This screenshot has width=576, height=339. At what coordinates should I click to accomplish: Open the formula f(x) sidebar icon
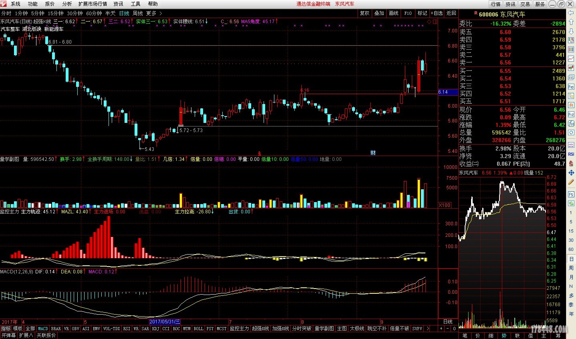tap(571, 124)
